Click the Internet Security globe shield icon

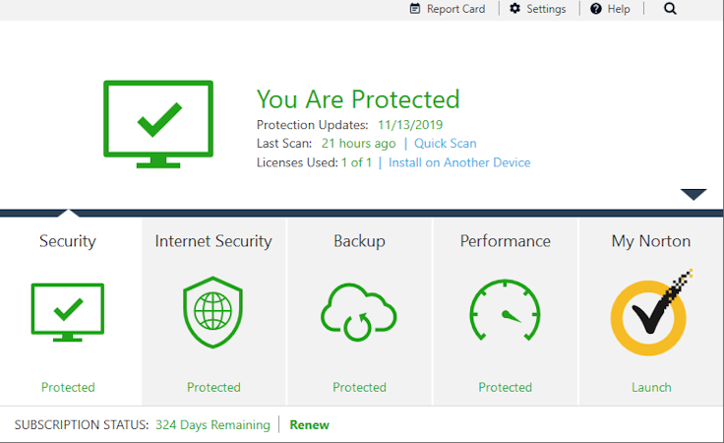point(212,312)
